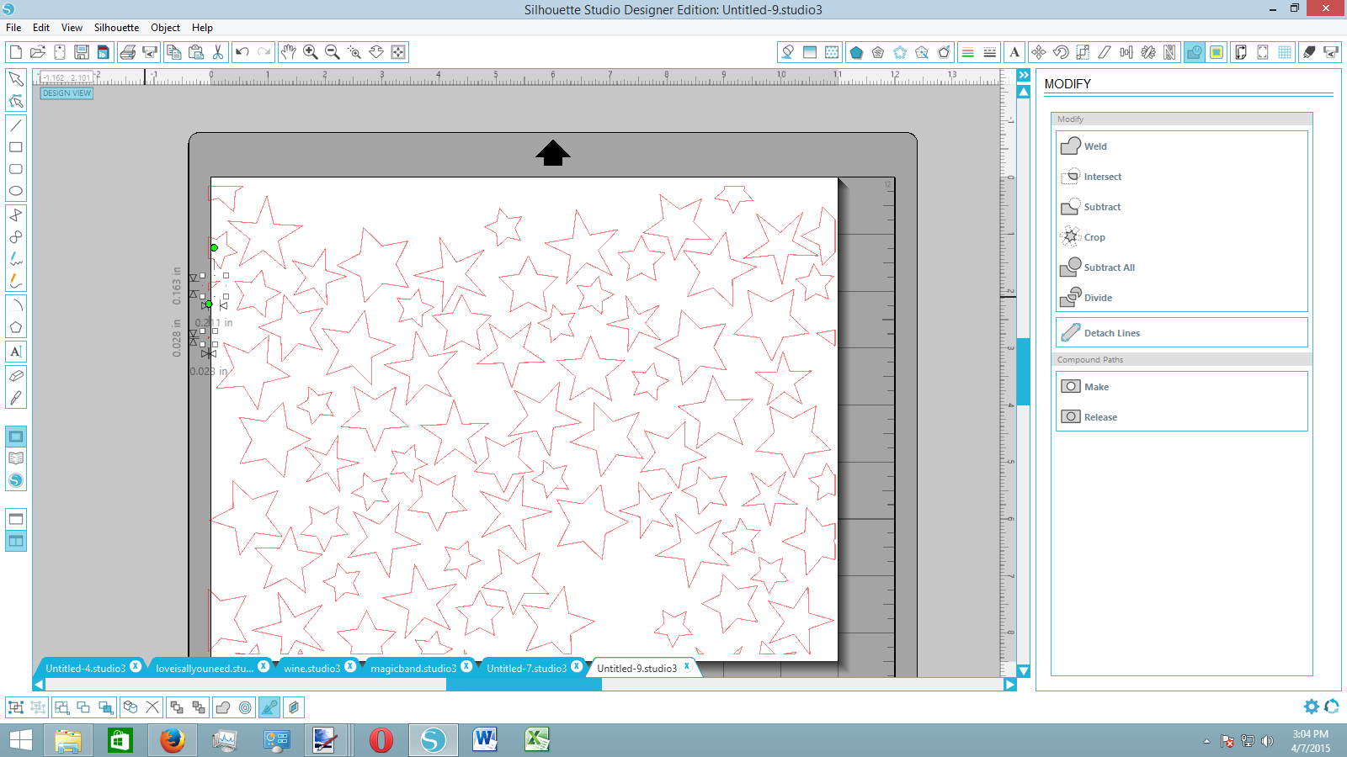Toggle the DESIGN VIEW label
The width and height of the screenshot is (1347, 757).
(67, 93)
